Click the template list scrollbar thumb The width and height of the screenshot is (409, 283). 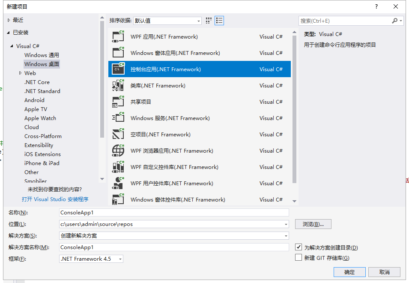click(295, 109)
